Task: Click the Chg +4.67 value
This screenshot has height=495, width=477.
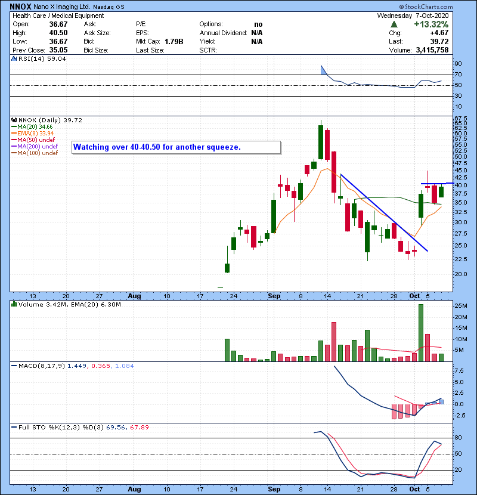Action: 439,33
